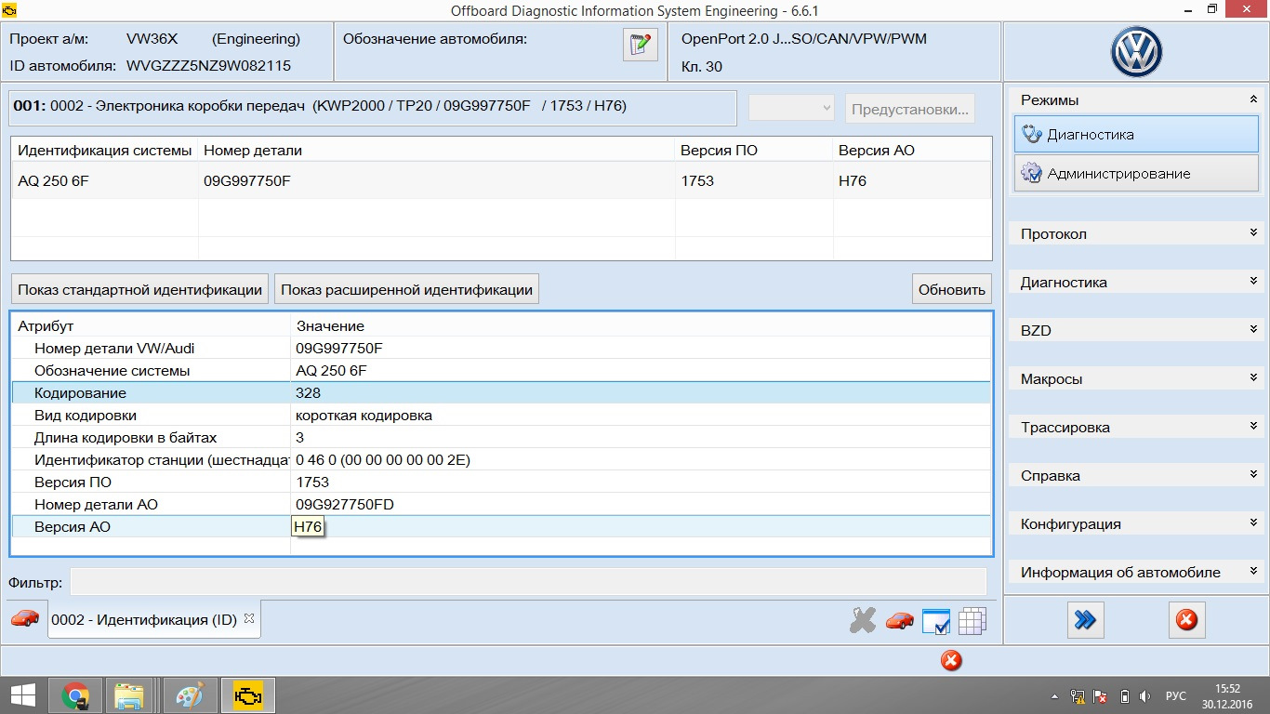Click the red X icon in the status bar
Image resolution: width=1270 pixels, height=714 pixels.
click(x=950, y=660)
